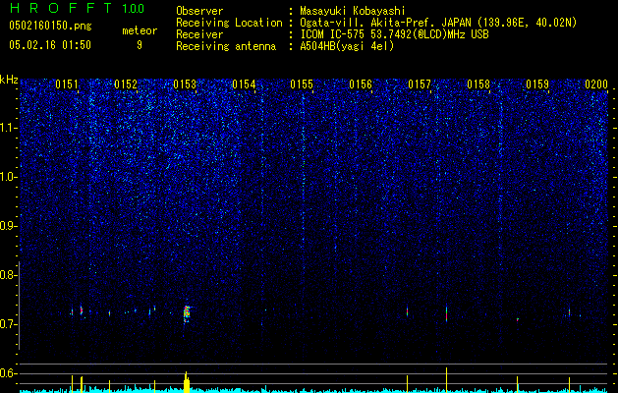618x393 pixels.
Task: Click the 'Observer' field label
Action: tap(199, 11)
